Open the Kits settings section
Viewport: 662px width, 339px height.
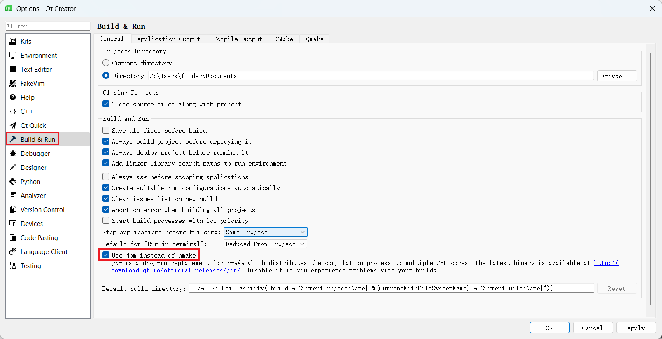point(25,41)
